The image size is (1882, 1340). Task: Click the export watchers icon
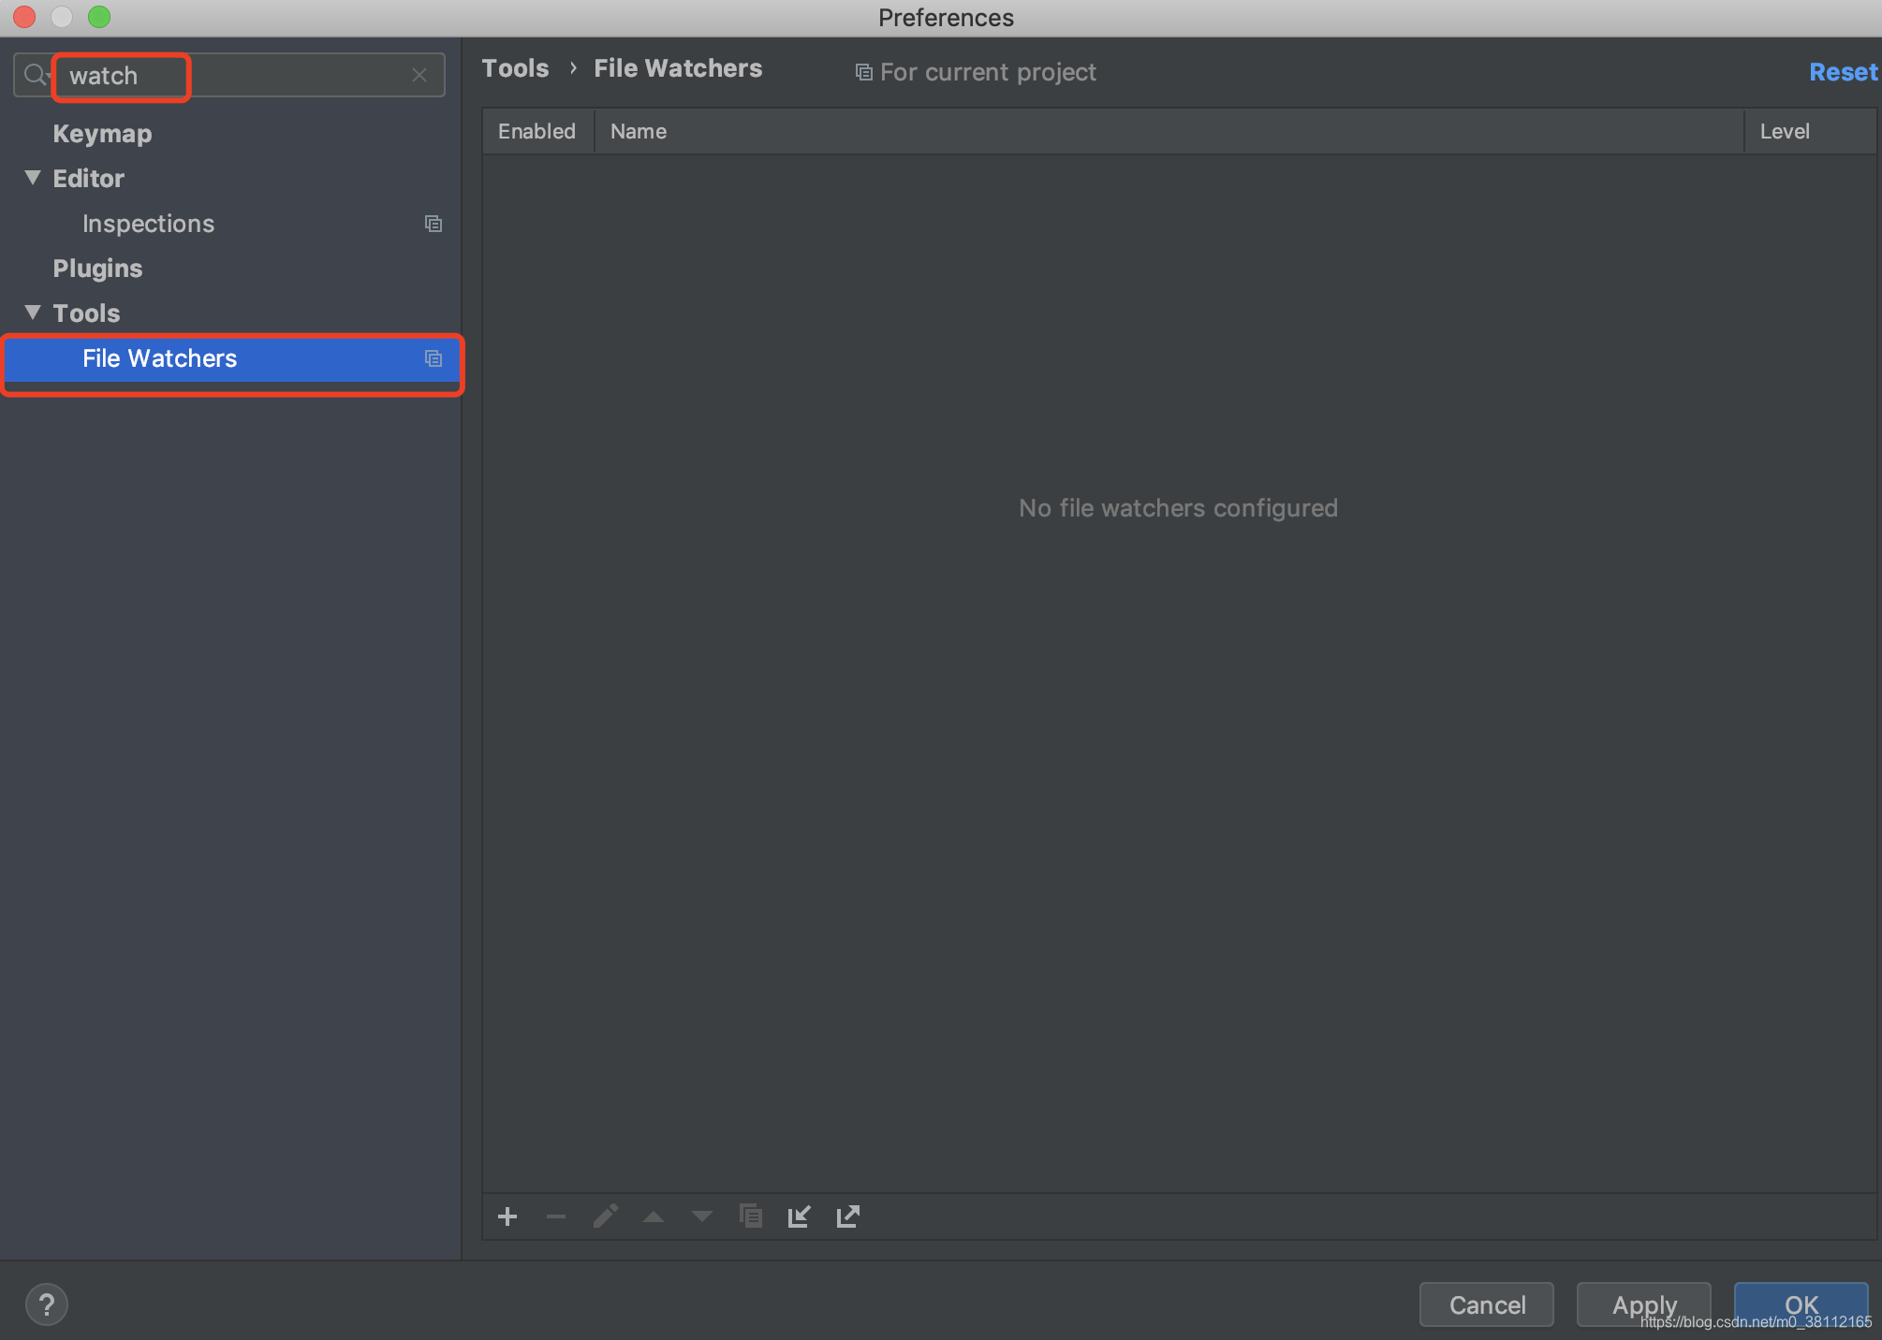[847, 1216]
